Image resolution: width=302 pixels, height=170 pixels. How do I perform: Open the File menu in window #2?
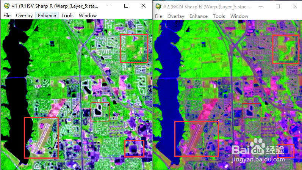tap(158, 16)
